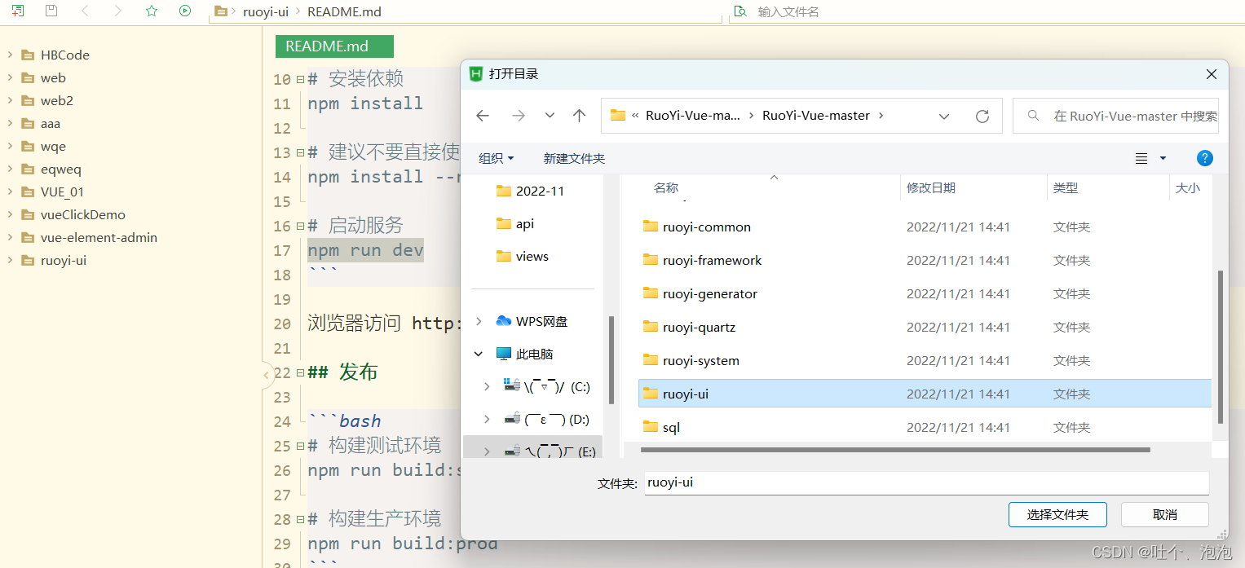The image size is (1245, 568).
Task: Expand the web project folder
Action: click(10, 78)
